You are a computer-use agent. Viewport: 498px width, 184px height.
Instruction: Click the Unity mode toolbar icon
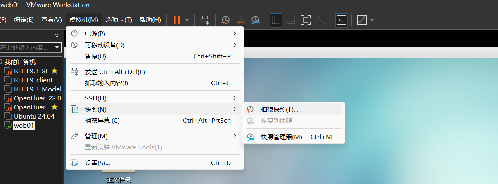(x=320, y=20)
